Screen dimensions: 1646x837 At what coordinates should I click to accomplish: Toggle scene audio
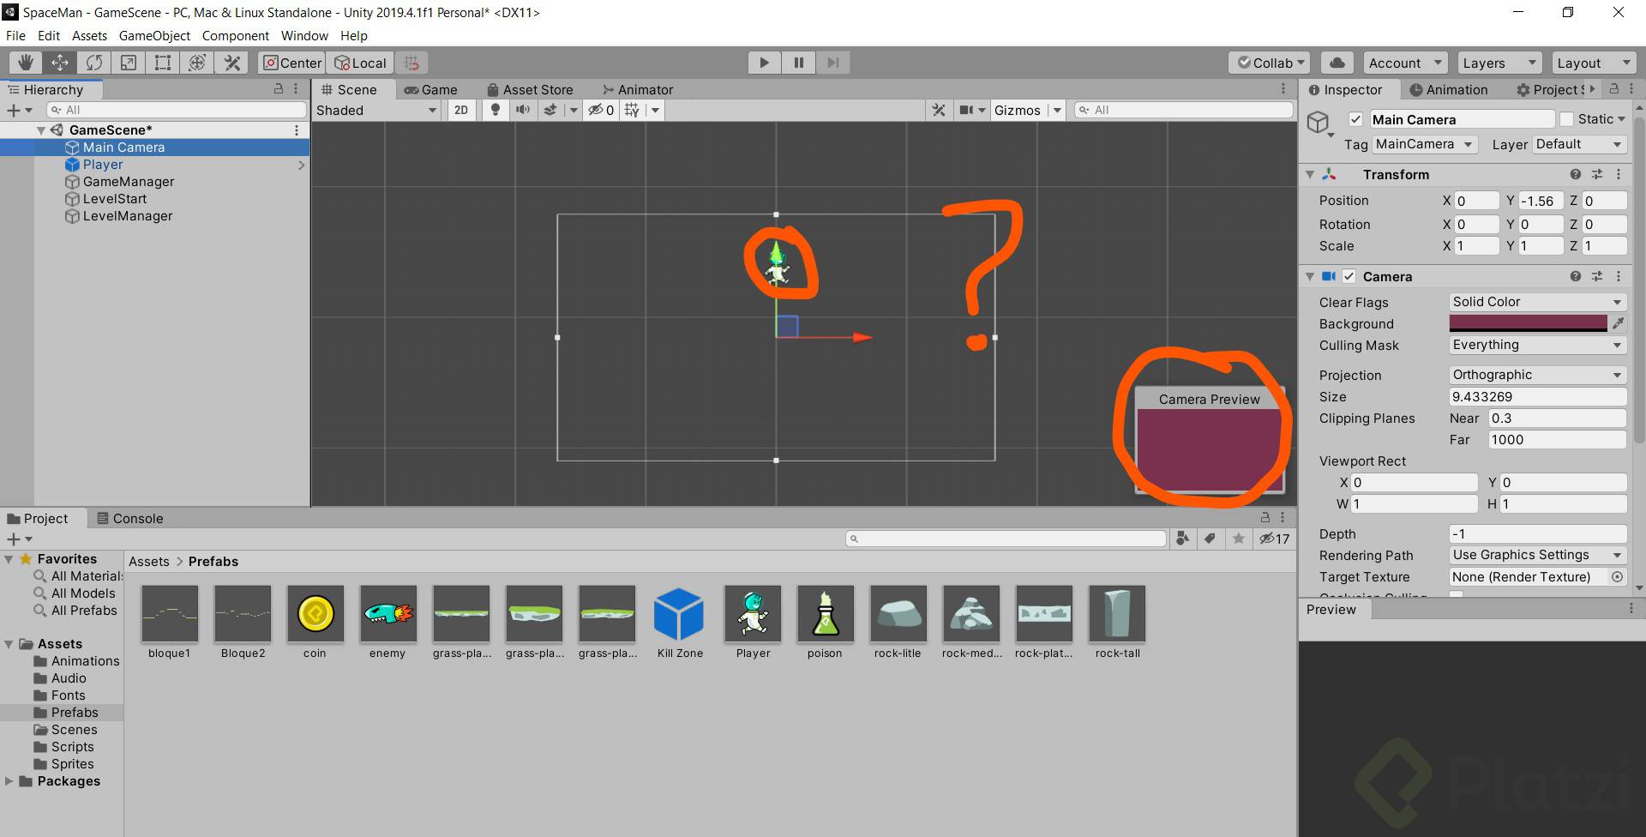click(522, 110)
